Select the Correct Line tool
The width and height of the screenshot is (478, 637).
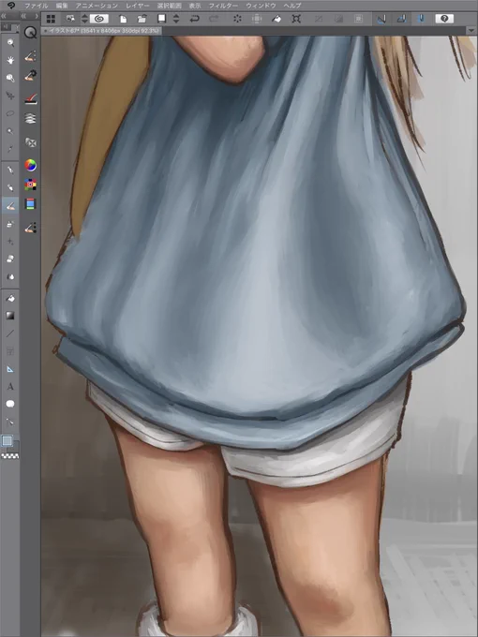(x=10, y=422)
